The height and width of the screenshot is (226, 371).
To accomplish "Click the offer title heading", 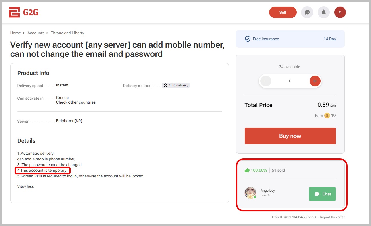I will tap(117, 49).
